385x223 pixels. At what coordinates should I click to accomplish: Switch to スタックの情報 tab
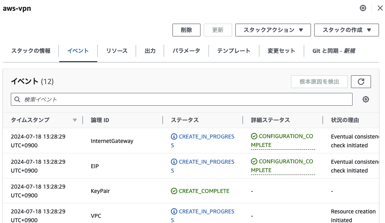tap(31, 51)
